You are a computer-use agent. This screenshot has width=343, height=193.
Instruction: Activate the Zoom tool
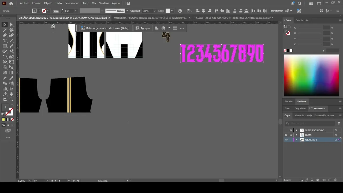click(12, 99)
